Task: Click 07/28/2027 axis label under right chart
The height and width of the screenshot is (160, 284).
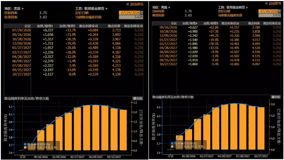Action: tap(243, 156)
